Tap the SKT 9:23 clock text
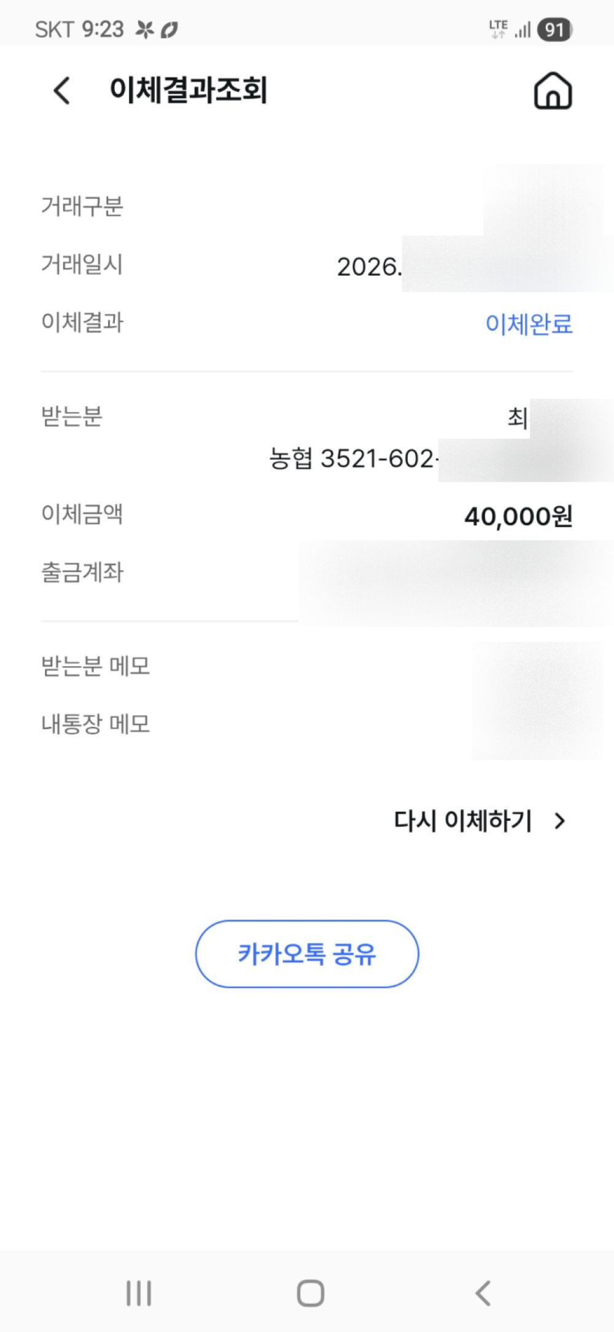The height and width of the screenshot is (1332, 614). [x=79, y=29]
